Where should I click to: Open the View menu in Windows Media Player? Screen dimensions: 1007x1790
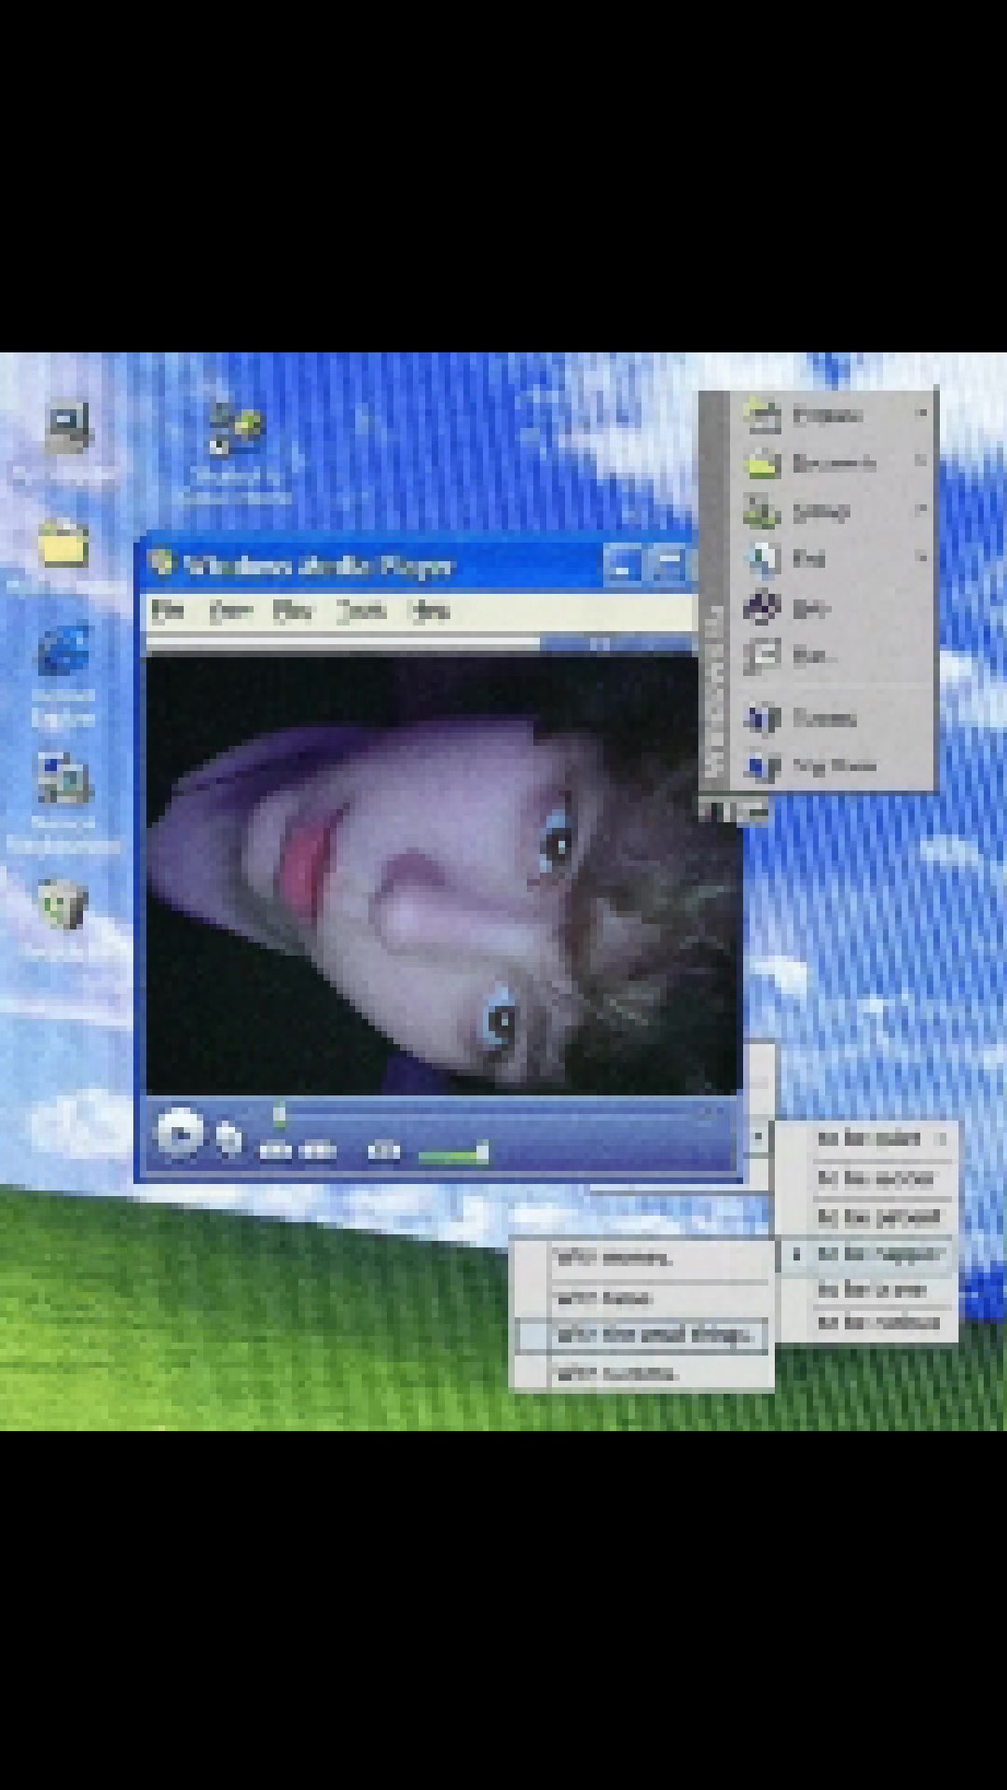(229, 611)
